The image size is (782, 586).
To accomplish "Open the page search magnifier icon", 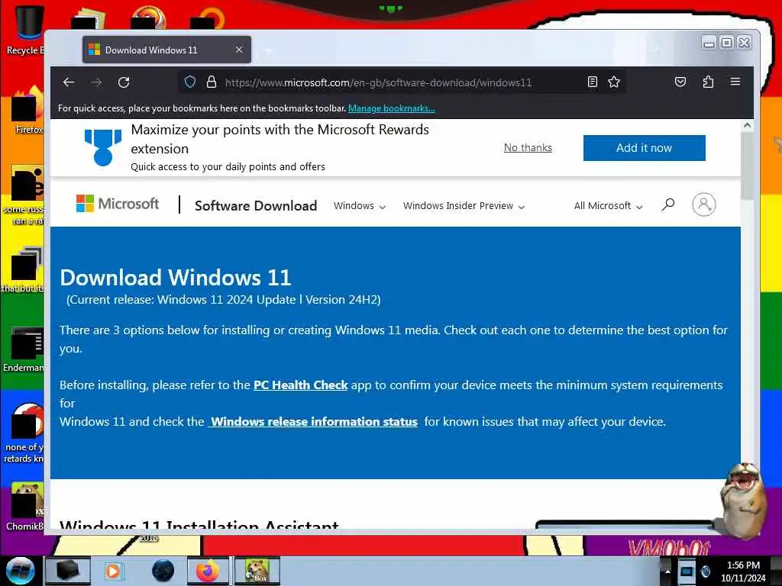I will pos(667,204).
